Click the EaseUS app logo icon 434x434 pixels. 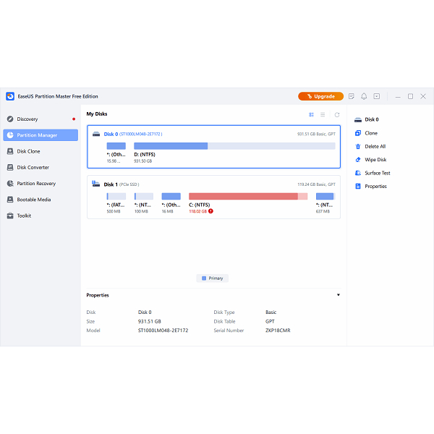[x=10, y=96]
